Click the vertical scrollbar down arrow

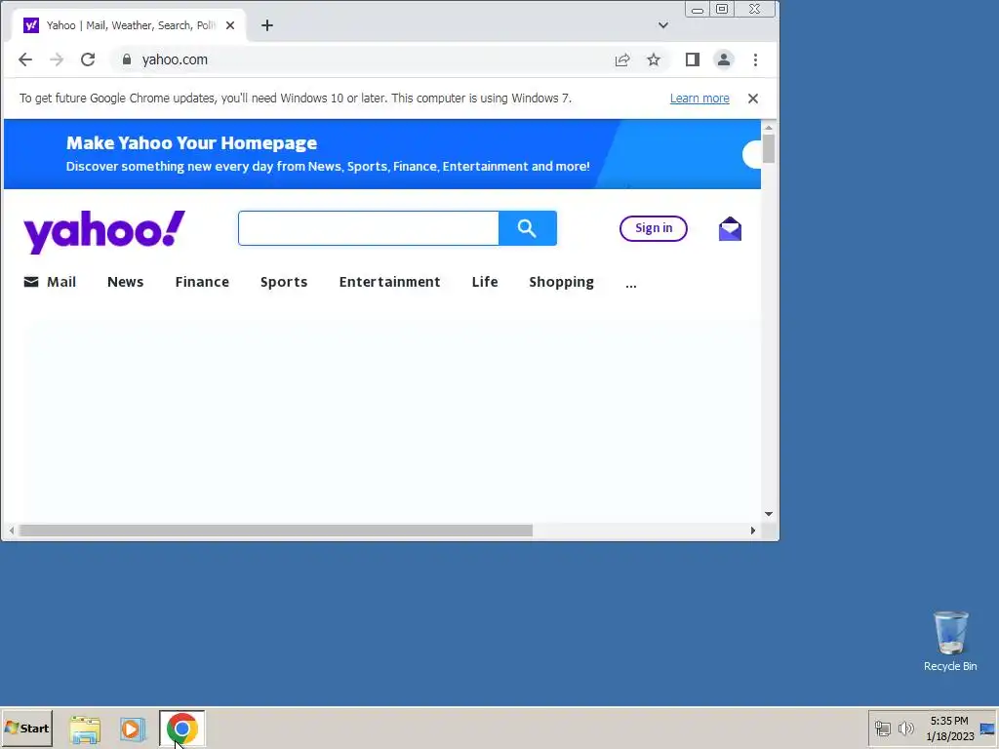(769, 514)
